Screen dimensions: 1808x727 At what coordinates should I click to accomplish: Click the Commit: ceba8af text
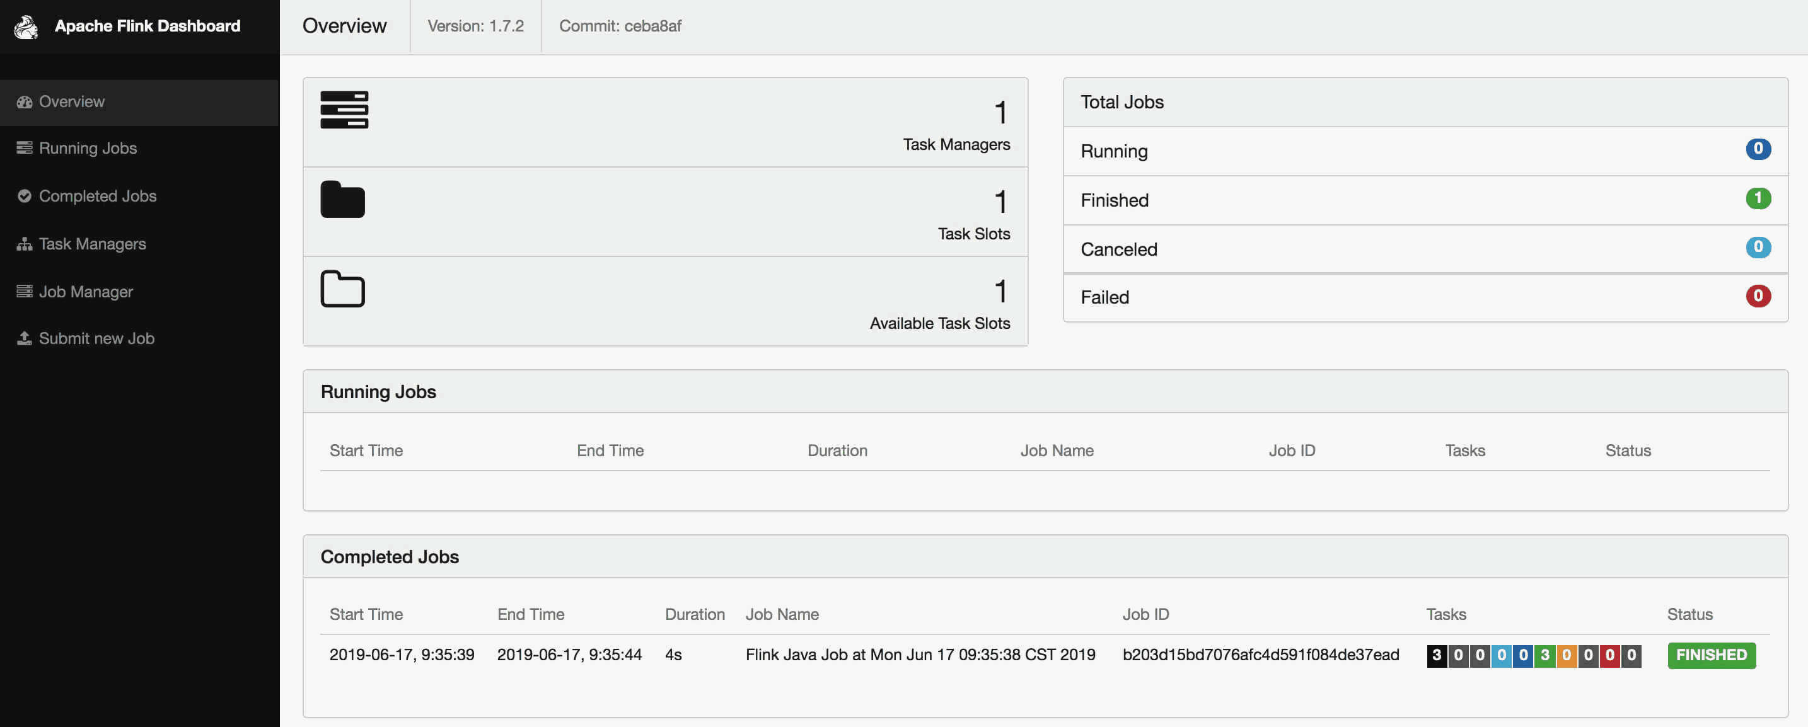tap(620, 26)
